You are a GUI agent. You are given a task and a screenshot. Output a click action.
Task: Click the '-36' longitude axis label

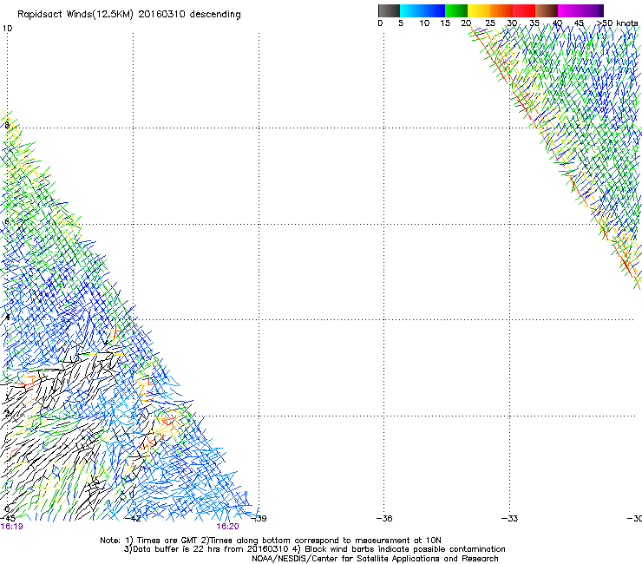384,518
